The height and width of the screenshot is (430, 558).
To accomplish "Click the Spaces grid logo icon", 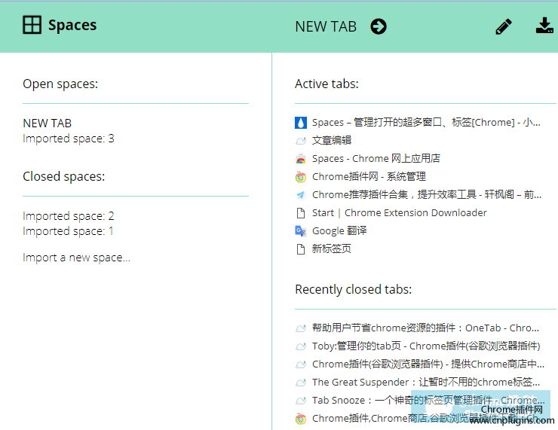I will pos(32,25).
